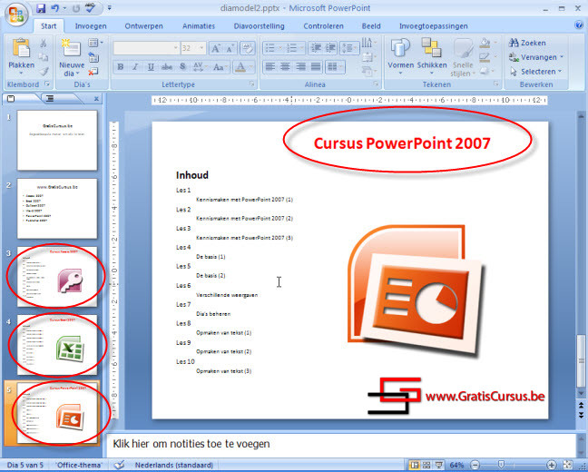This screenshot has width=588, height=472.
Task: Open Lettertype dialog launcher
Action: (x=252, y=84)
